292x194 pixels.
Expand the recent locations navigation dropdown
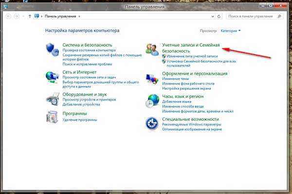23,17
